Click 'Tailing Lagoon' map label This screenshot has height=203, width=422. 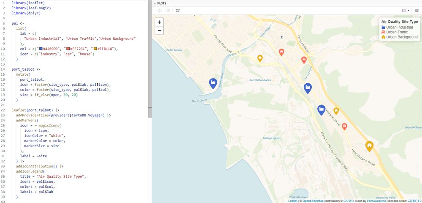point(271,138)
